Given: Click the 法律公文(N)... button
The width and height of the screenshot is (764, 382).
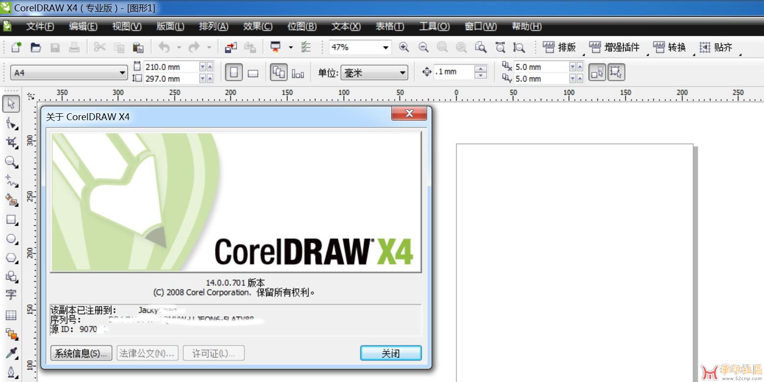Looking at the screenshot, I should pos(147,353).
